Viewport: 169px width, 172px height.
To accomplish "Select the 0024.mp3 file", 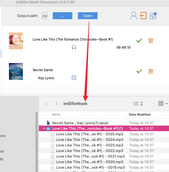I will click(104, 140).
